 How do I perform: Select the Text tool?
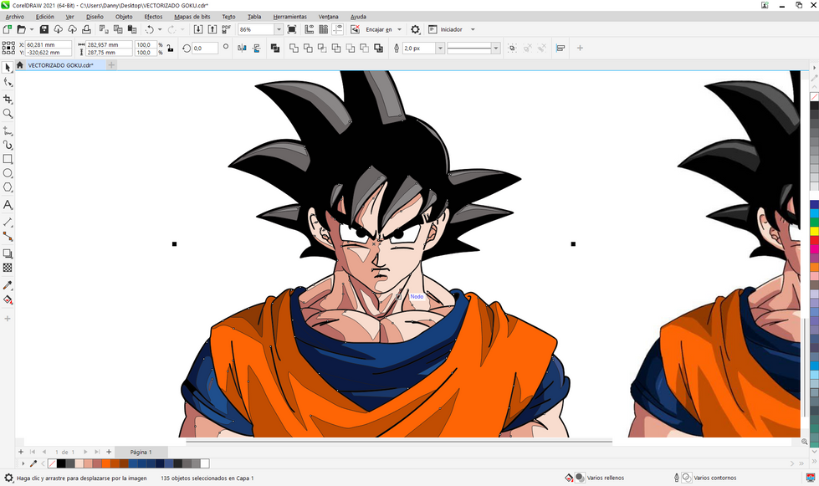[8, 205]
